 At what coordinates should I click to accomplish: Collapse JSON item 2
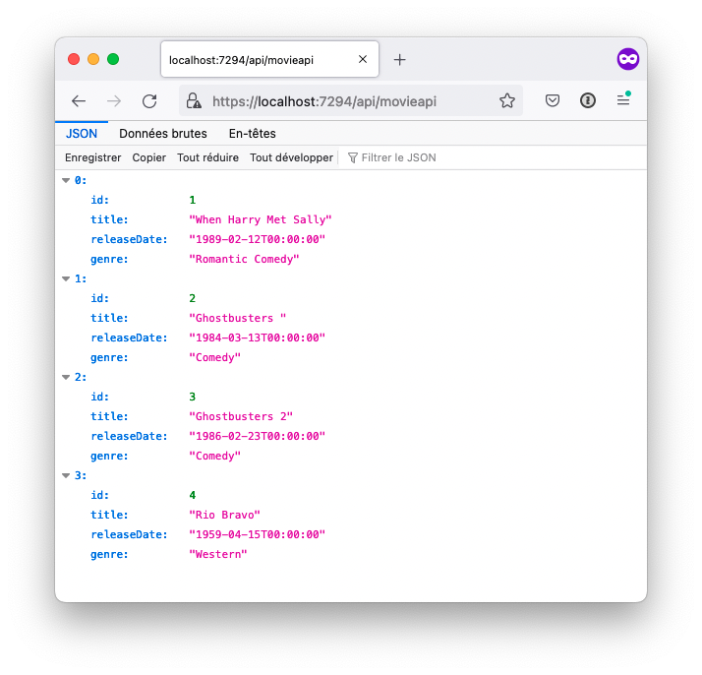click(66, 377)
